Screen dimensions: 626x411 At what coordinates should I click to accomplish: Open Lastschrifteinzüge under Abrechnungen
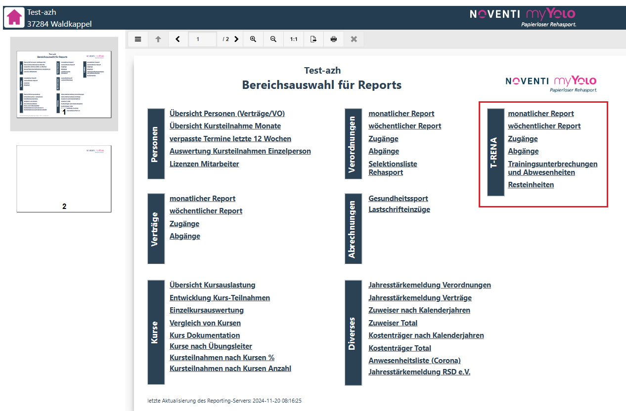tap(399, 209)
